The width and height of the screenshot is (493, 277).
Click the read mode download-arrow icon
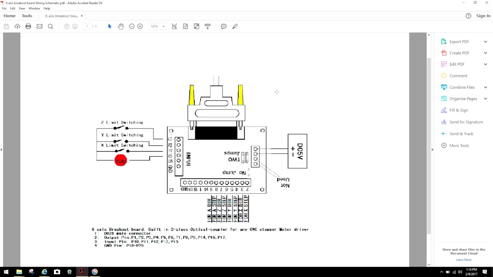point(208,26)
